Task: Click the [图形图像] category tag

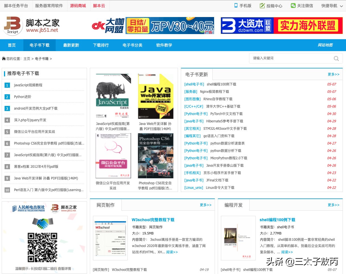Action: pyautogui.click(x=192, y=99)
